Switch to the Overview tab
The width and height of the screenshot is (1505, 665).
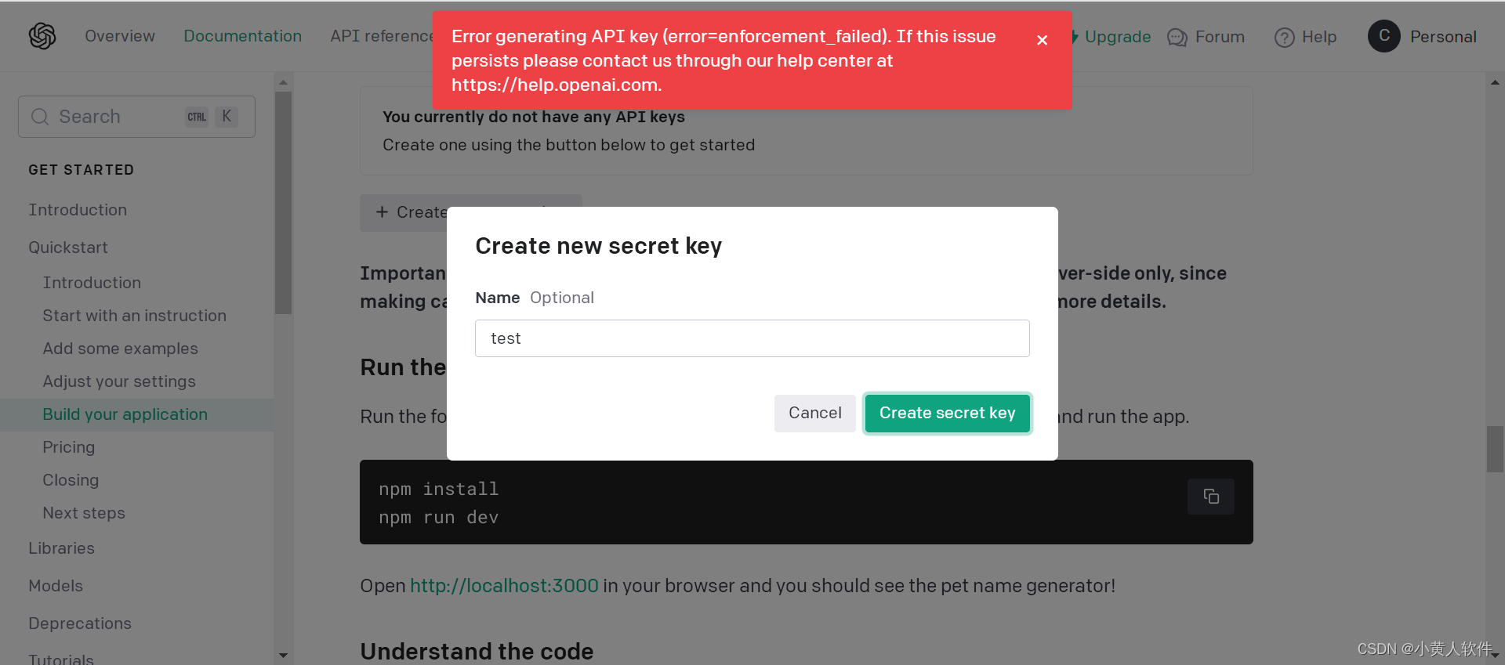119,36
